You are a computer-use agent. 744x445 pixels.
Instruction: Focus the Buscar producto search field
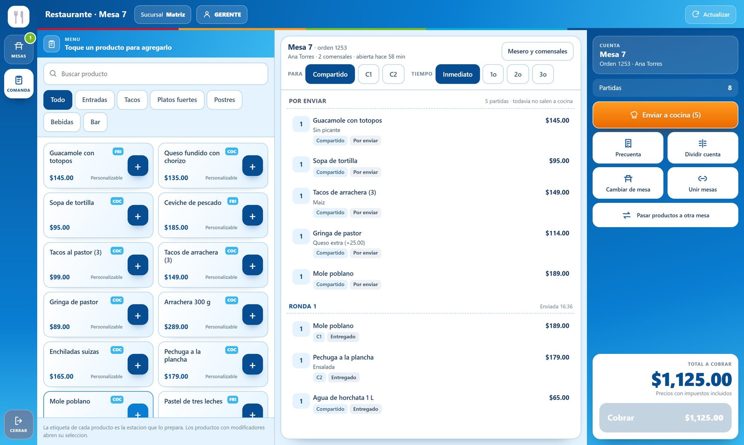(156, 74)
